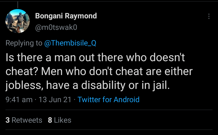Screen dimensions: 218x135
Task: View the 3 Retweets list
Action: point(24,120)
